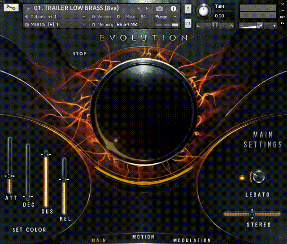Click the SUS sustain slider handle

tap(46, 154)
